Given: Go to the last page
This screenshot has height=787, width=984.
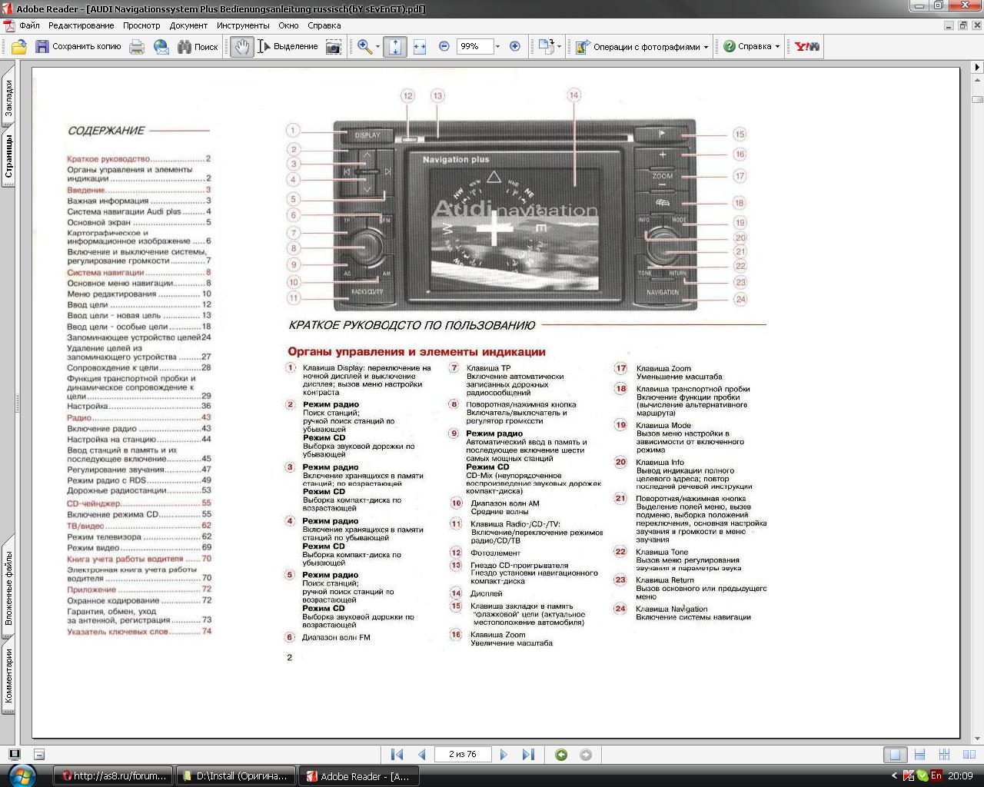Looking at the screenshot, I should [x=528, y=755].
